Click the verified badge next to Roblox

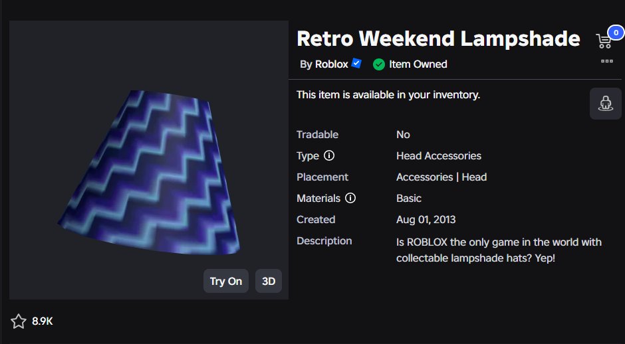356,64
